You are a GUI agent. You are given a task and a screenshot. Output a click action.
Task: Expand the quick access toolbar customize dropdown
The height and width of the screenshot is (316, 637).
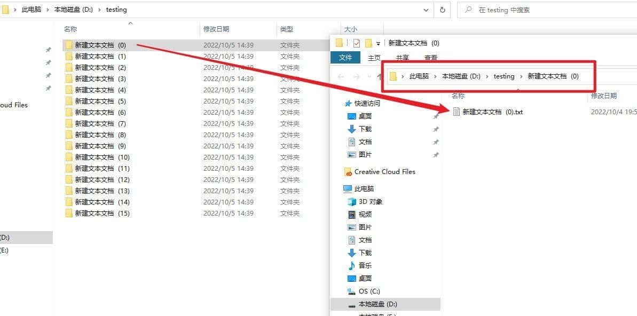379,43
